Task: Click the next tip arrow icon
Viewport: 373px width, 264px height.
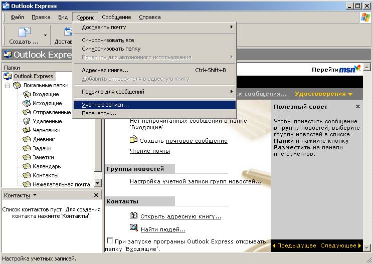Action: 359,245
